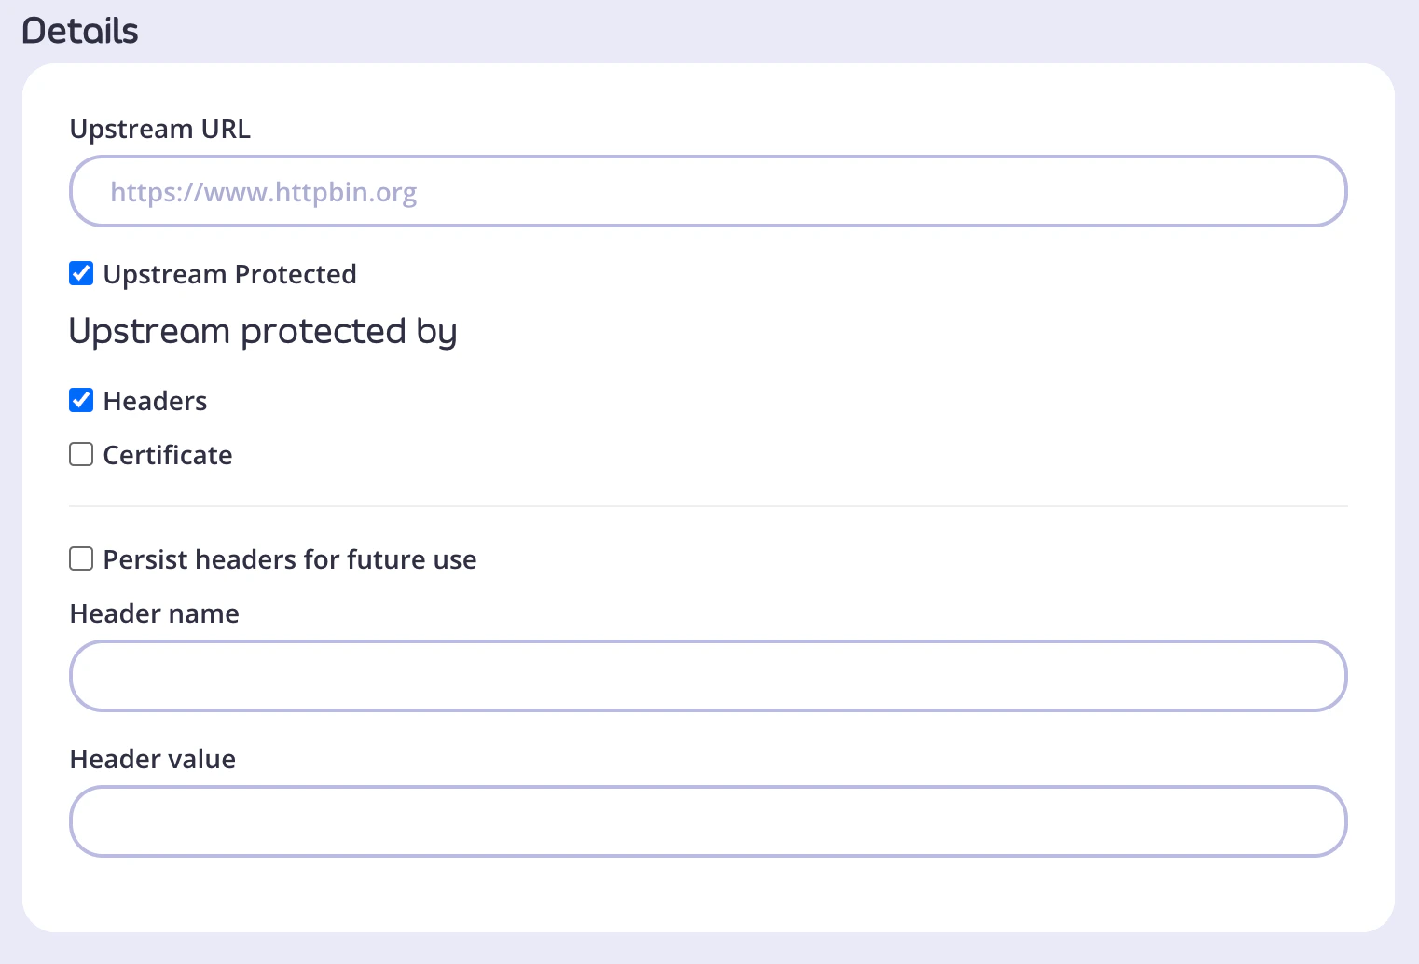Click the Upstream Protected label text
The image size is (1419, 964).
229,274
